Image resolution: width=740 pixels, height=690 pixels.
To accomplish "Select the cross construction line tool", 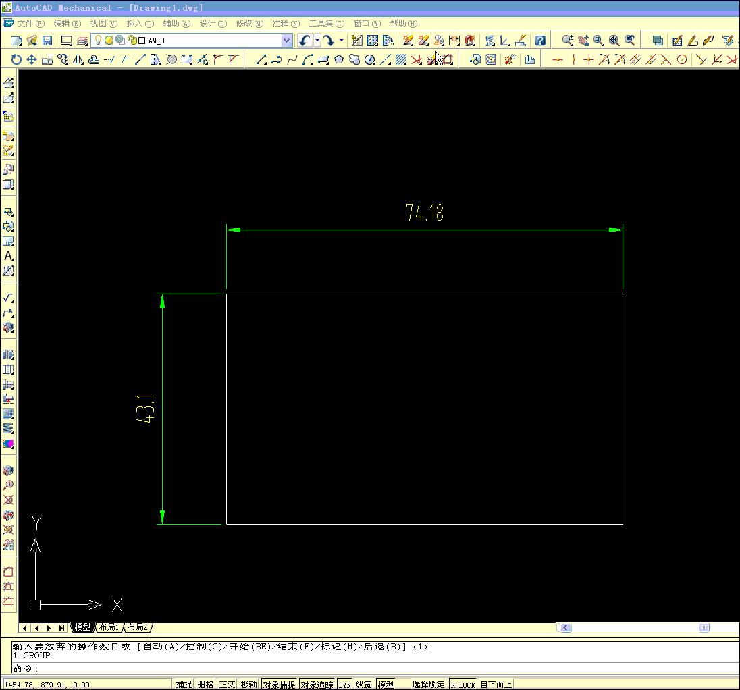I will (589, 59).
